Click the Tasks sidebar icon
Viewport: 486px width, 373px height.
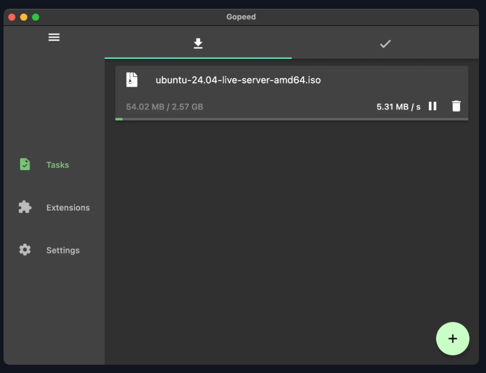point(25,164)
